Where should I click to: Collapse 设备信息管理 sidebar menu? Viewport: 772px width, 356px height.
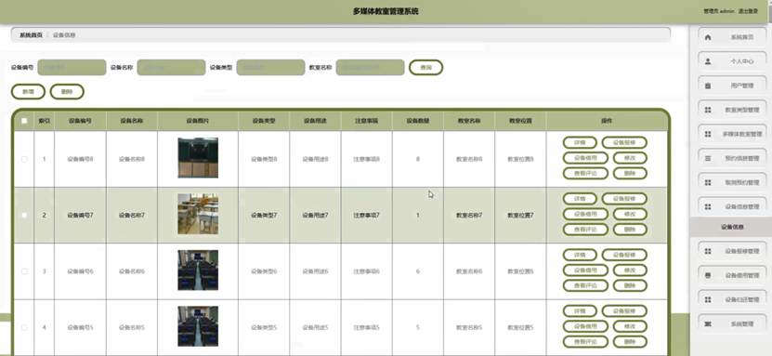[733, 206]
